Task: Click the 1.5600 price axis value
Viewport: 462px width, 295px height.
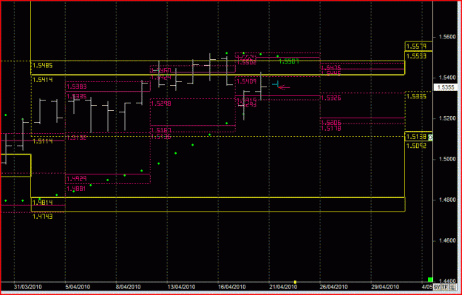Action: tap(446, 37)
